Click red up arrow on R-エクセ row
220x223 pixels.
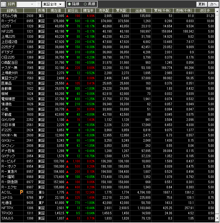tap(67, 187)
